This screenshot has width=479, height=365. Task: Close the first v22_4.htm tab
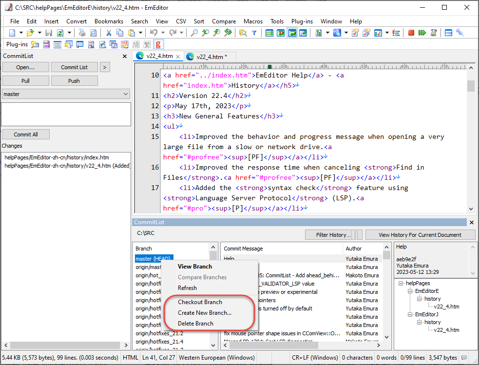[178, 57]
